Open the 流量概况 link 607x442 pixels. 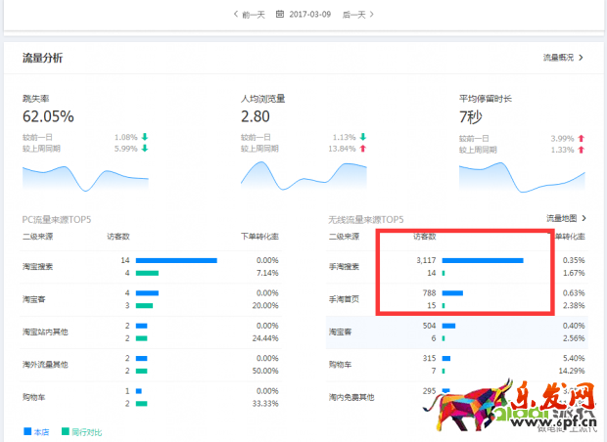pos(558,58)
